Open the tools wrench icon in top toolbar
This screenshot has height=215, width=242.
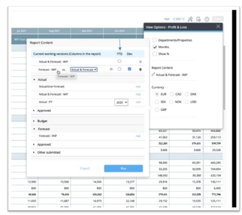point(190,19)
